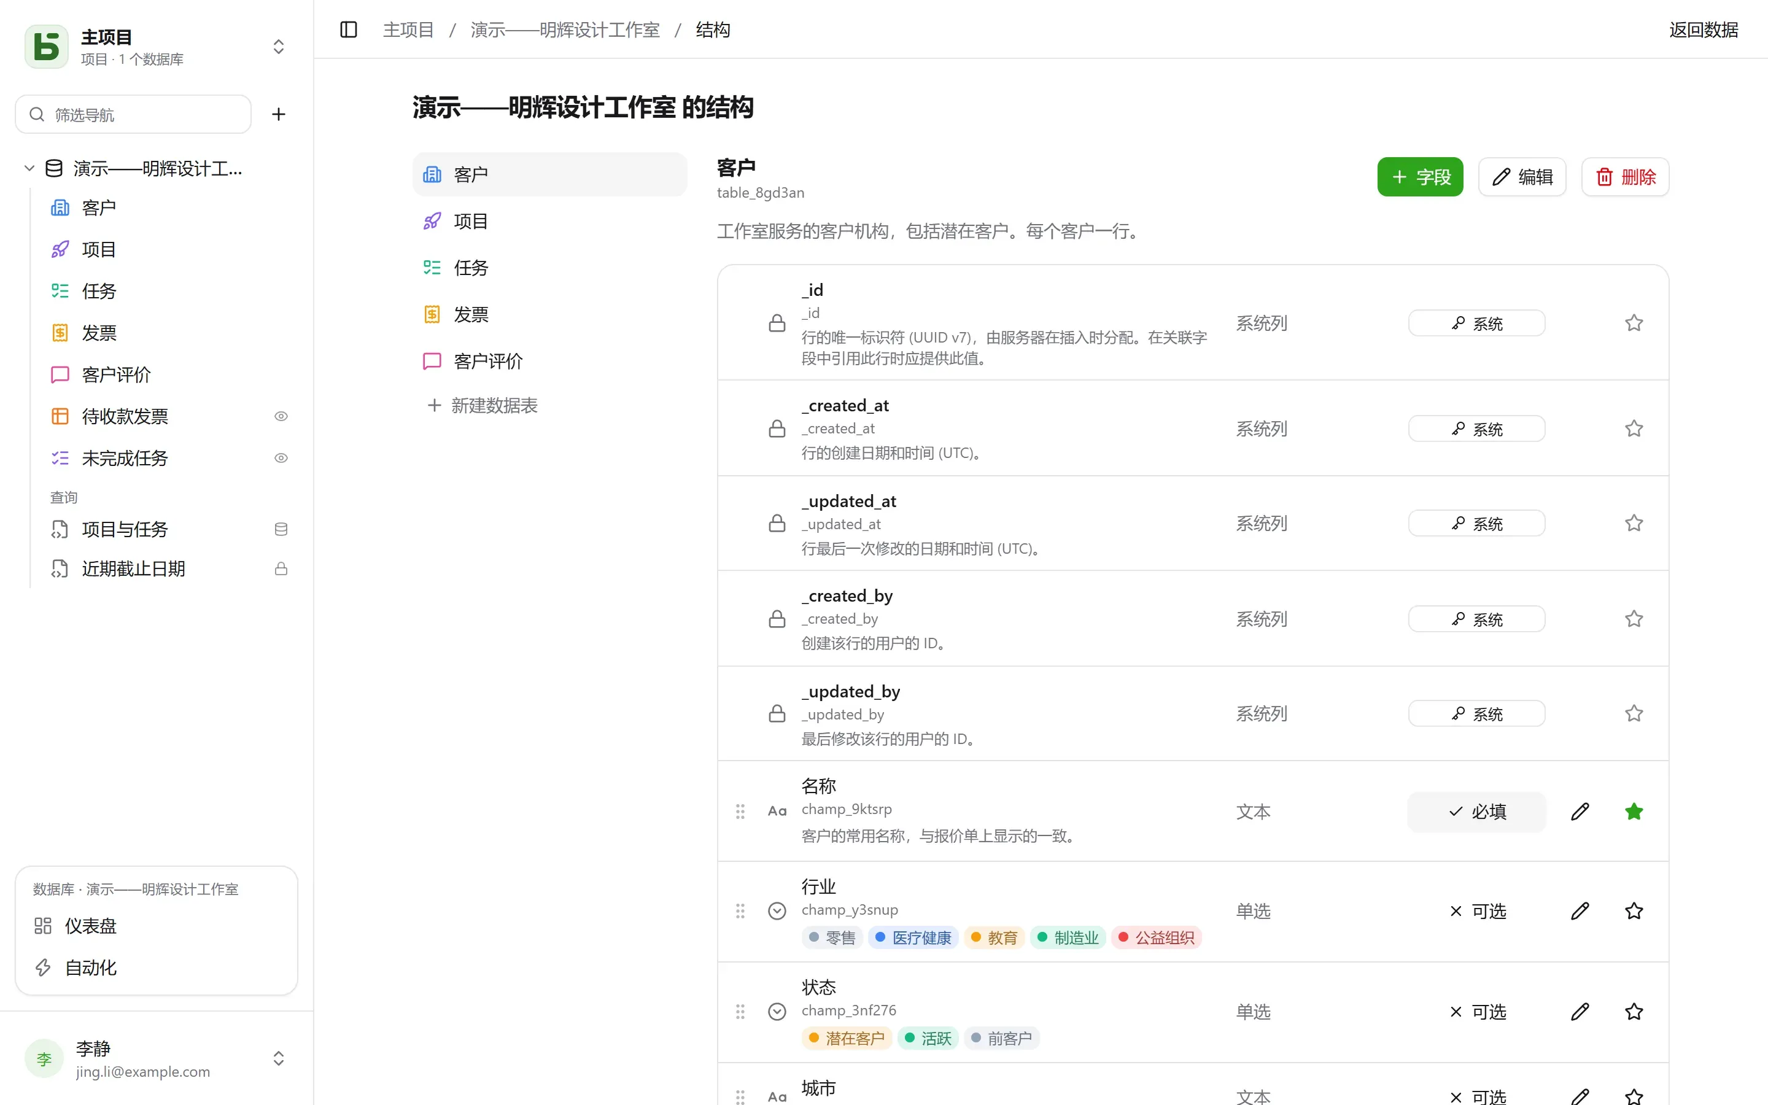Click lock icon on _id row
Image resolution: width=1768 pixels, height=1105 pixels.
(x=777, y=323)
